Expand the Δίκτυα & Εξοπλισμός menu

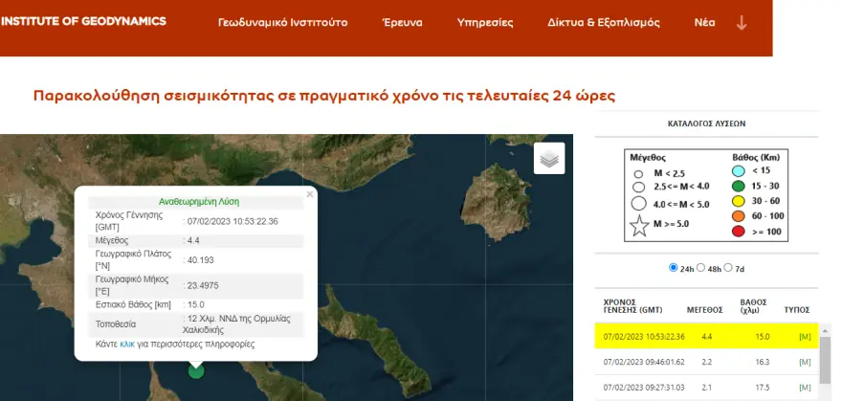tap(603, 22)
